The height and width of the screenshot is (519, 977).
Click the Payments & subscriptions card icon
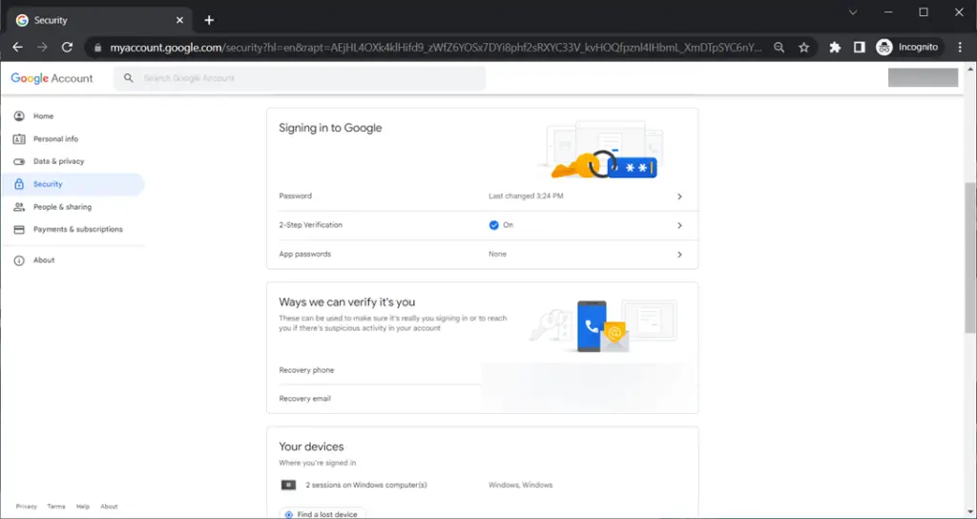(19, 229)
